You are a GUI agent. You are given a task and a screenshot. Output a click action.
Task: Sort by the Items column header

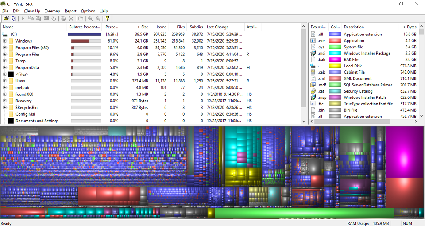(x=159, y=27)
